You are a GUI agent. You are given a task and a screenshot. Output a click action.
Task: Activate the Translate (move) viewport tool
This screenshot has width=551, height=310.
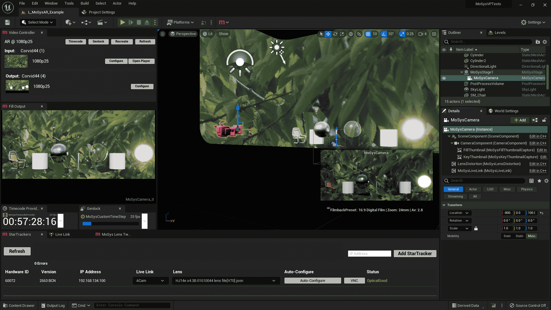328,34
